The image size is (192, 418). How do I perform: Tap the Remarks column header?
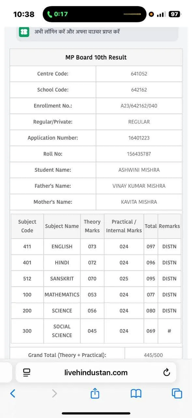(x=169, y=226)
